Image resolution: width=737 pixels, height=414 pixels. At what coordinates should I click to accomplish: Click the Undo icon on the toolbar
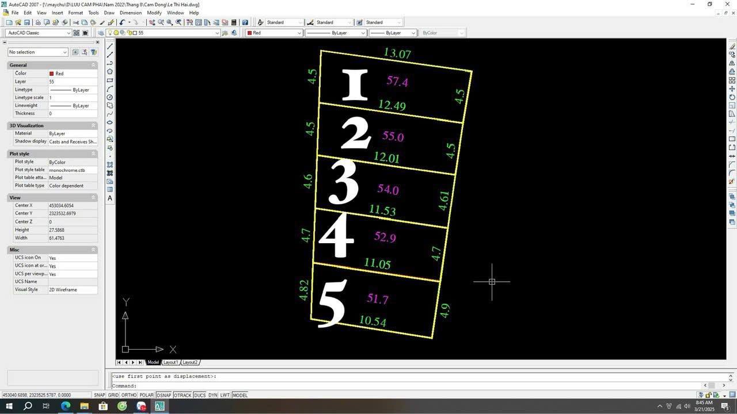coord(121,22)
